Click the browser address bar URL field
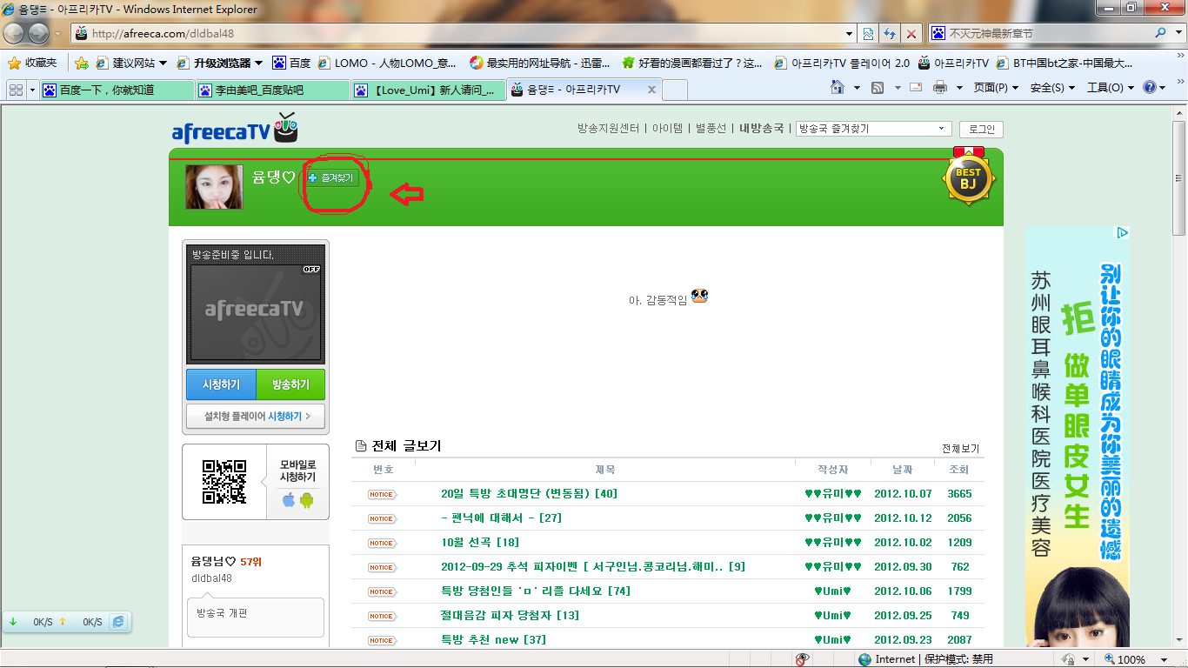The height and width of the screenshot is (668, 1188). pyautogui.click(x=458, y=34)
